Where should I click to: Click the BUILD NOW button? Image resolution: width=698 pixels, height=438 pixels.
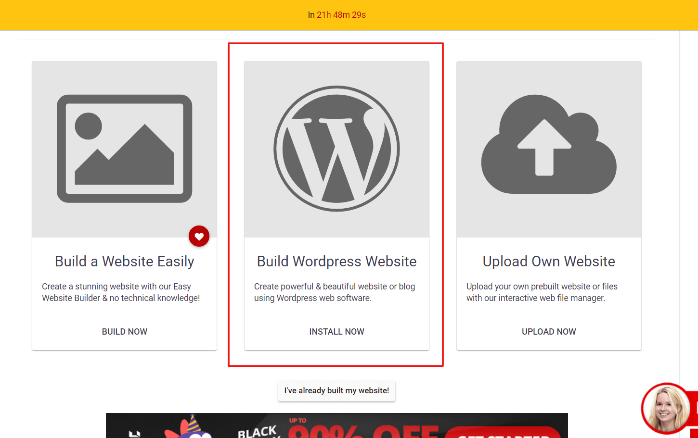[125, 332]
